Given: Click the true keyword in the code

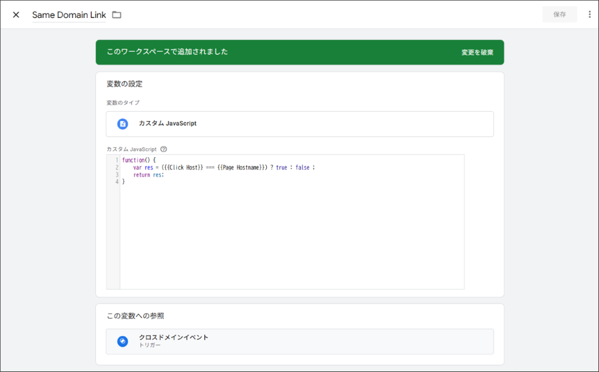Looking at the screenshot, I should [x=282, y=167].
